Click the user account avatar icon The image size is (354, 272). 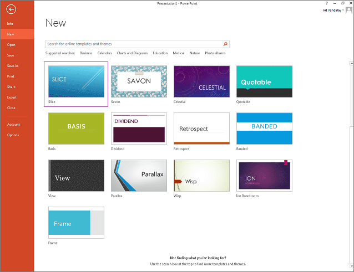(x=349, y=10)
